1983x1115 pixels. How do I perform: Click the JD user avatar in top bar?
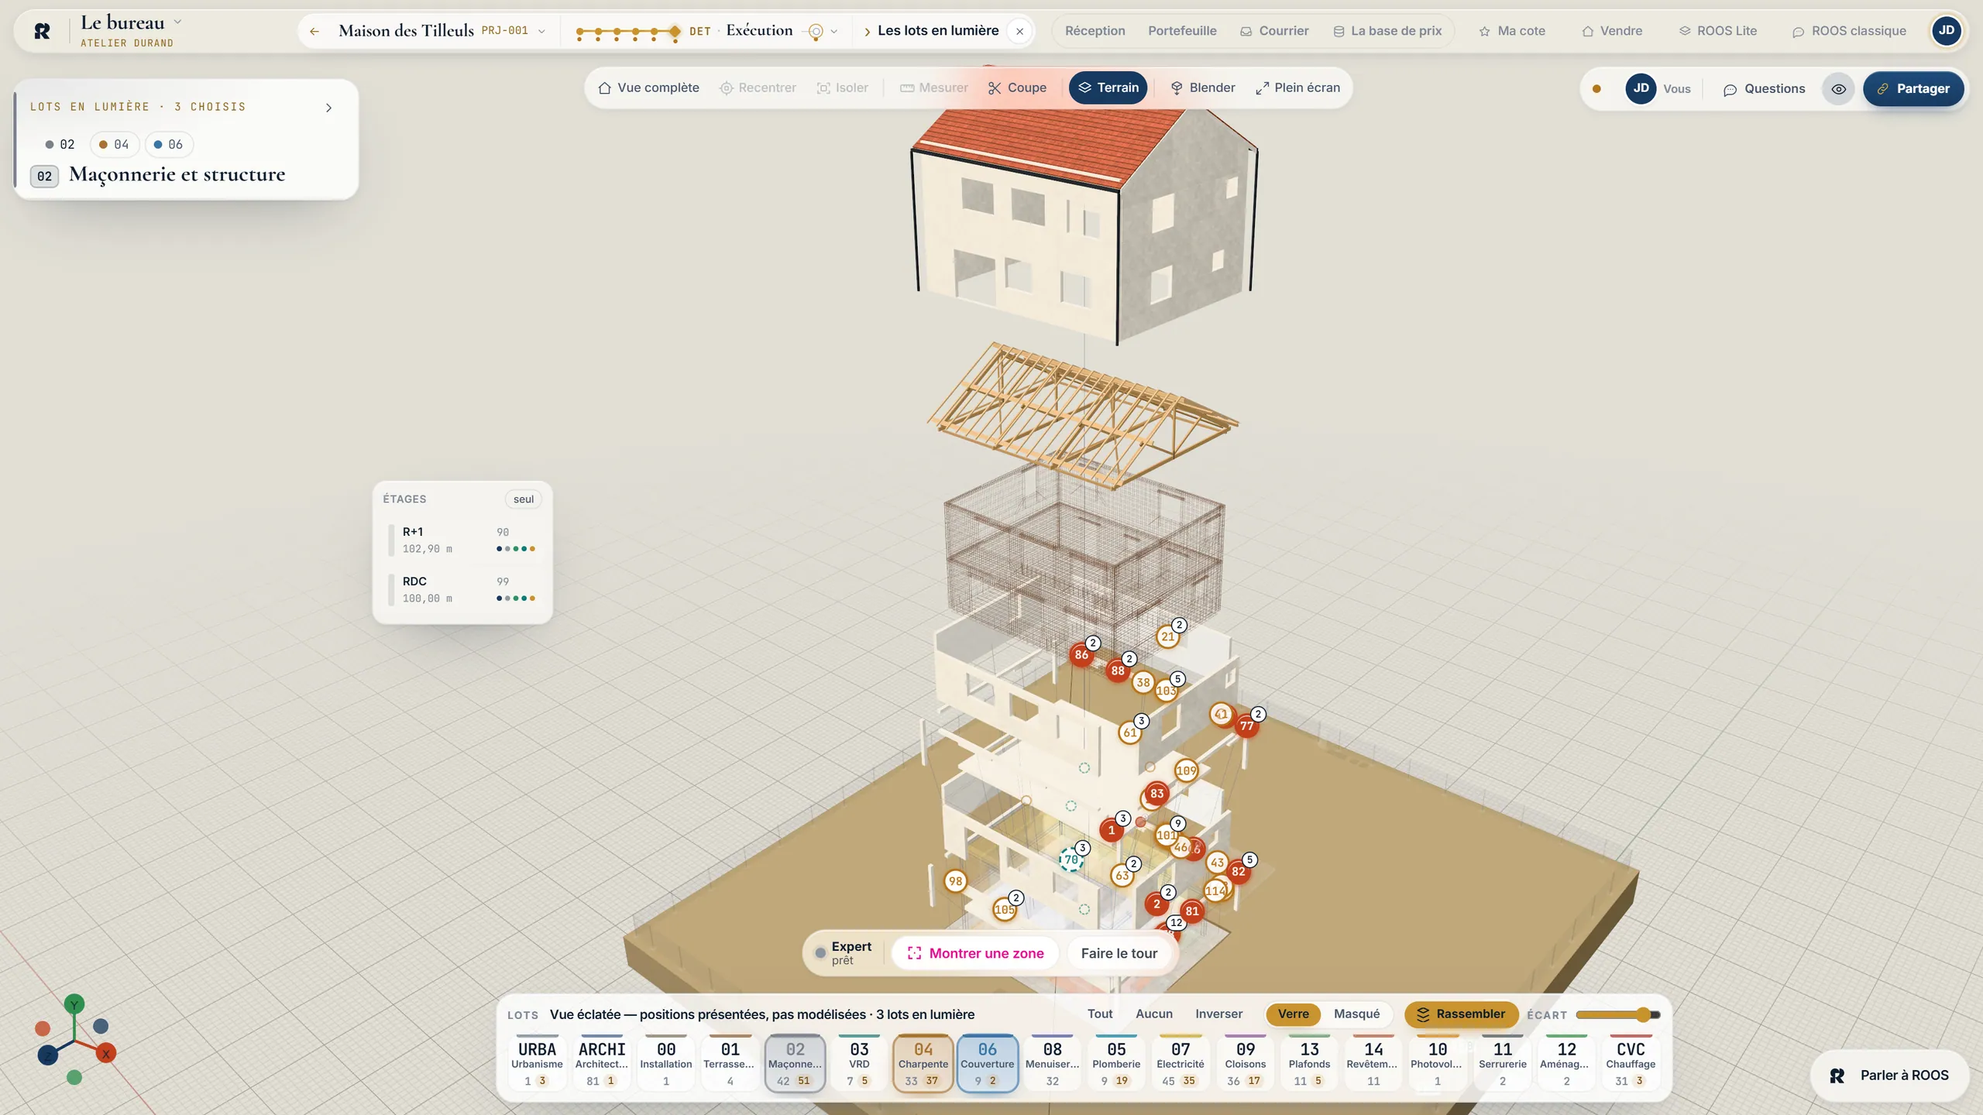(1946, 31)
